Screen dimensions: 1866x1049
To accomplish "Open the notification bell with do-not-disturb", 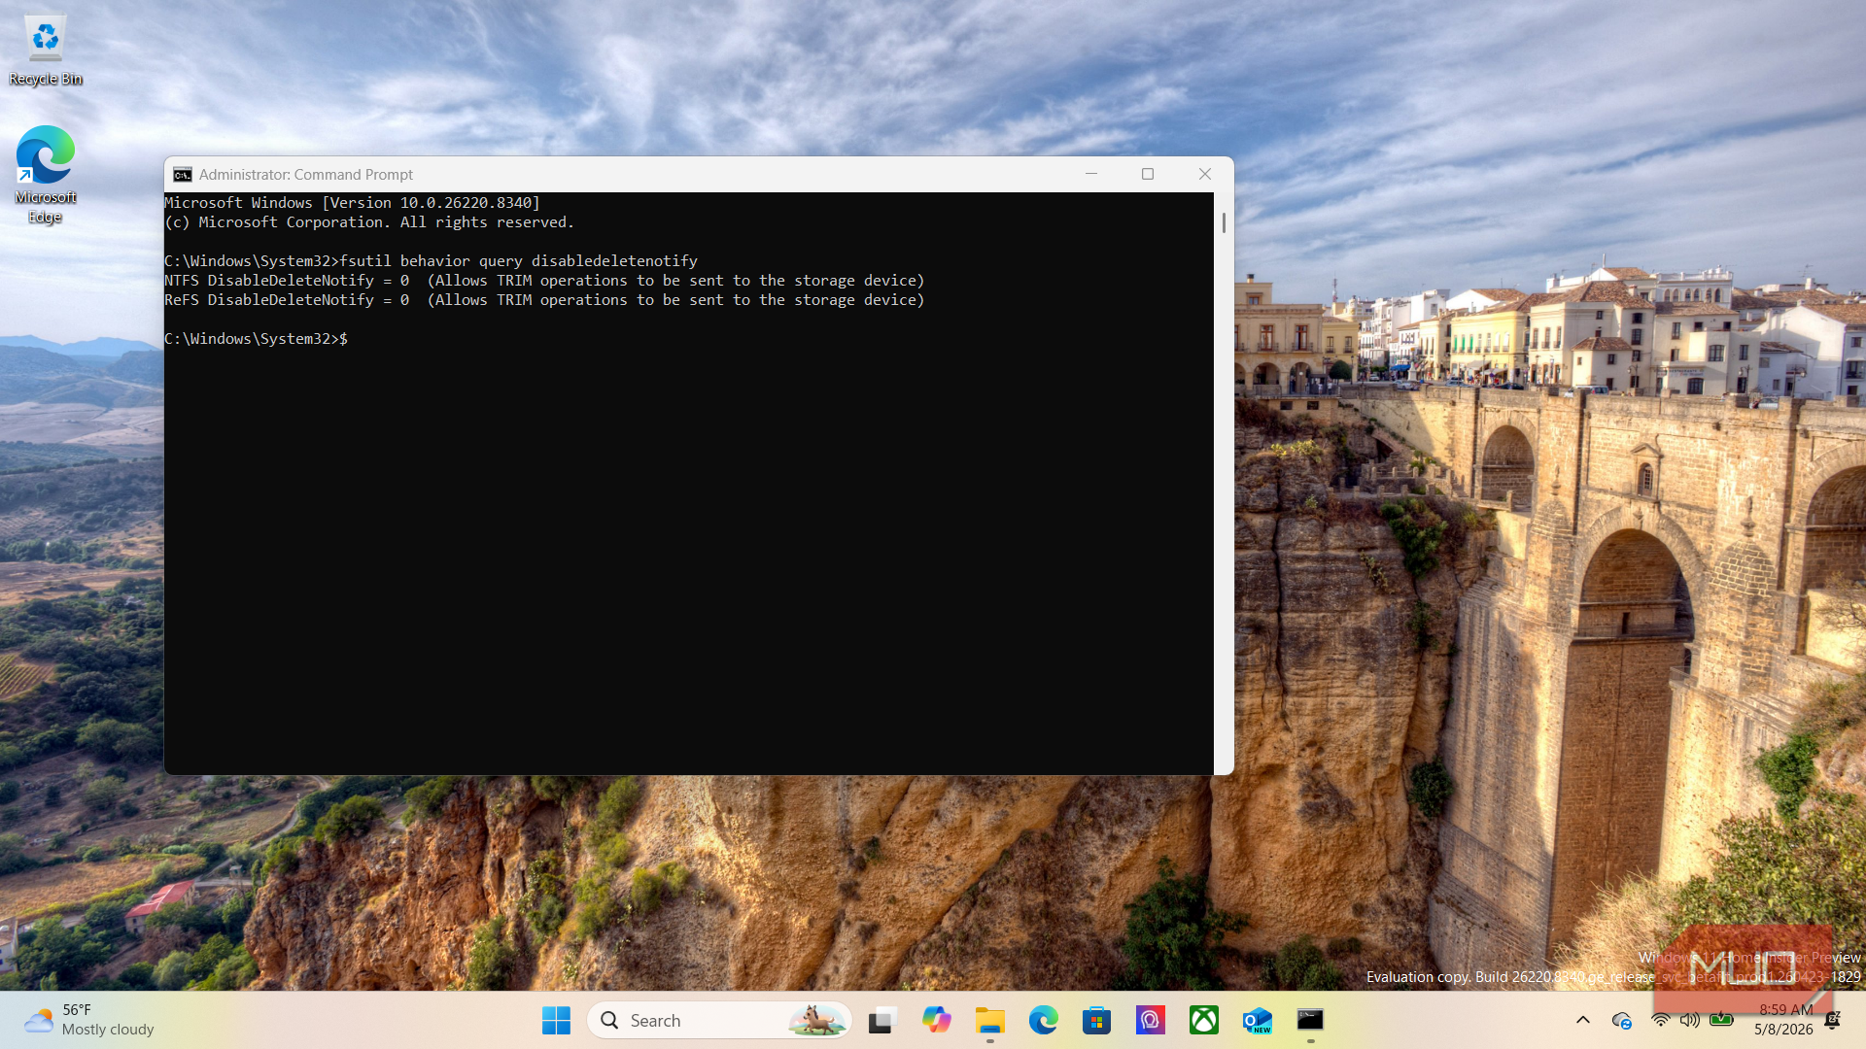I will 1833,1020.
